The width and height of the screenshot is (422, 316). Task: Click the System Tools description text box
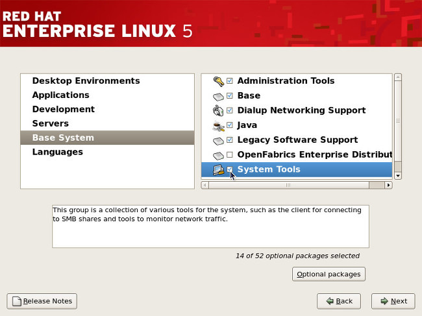(210, 226)
